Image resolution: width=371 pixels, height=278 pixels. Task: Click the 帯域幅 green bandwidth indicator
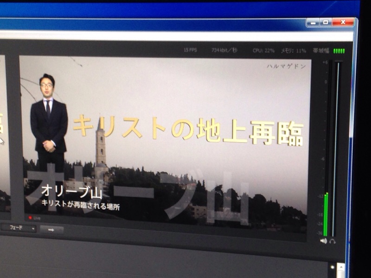[339, 51]
